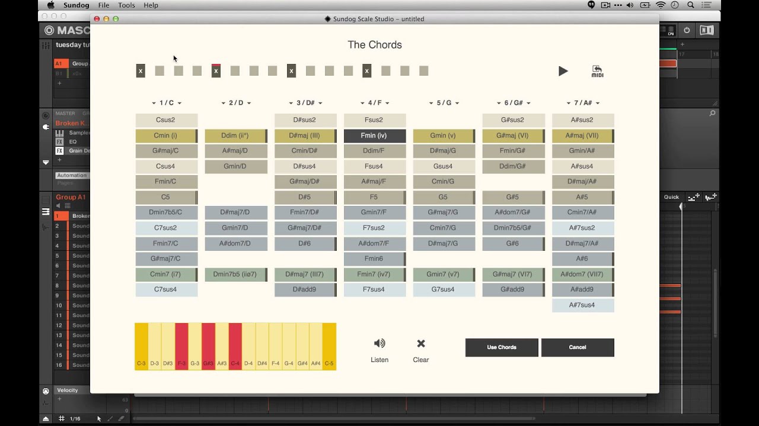The image size is (759, 426).
Task: Open Spotlight search in the menu bar
Action: (x=691, y=5)
